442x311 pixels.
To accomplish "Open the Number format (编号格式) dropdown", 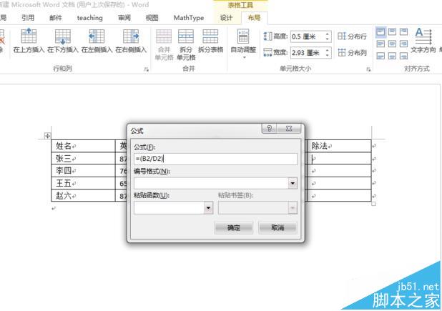I will (293, 184).
